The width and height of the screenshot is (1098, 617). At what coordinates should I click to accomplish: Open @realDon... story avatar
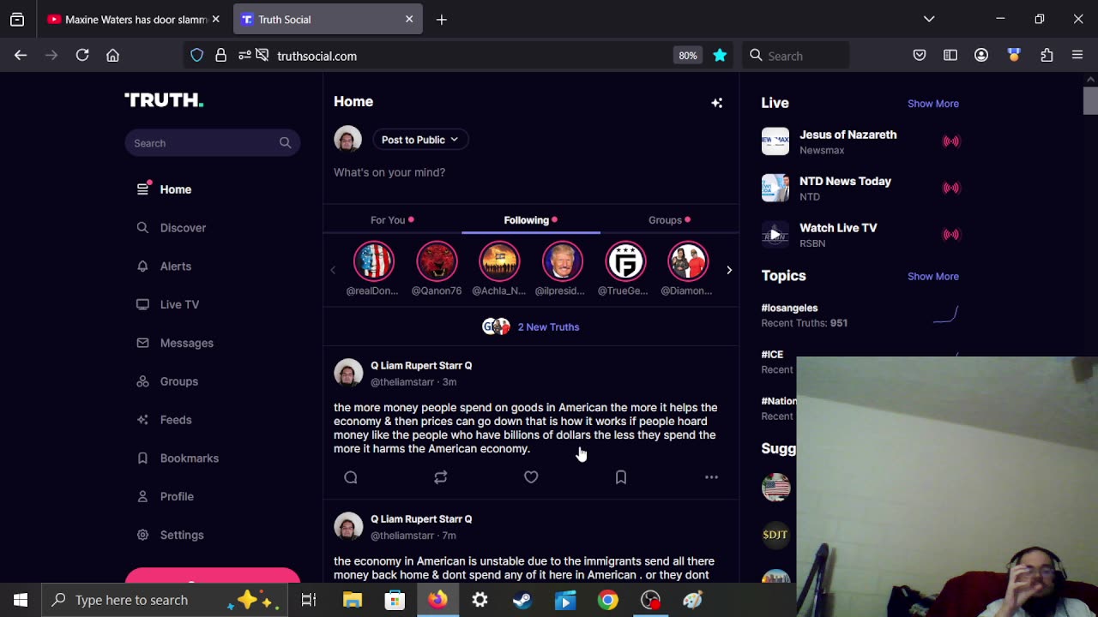point(374,261)
